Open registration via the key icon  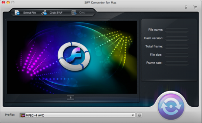click(x=186, y=7)
